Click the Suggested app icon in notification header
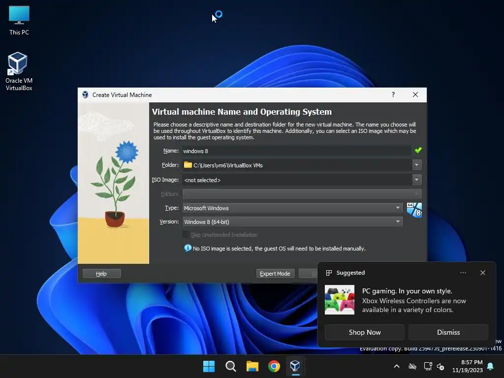This screenshot has height=378, width=504. pos(329,273)
